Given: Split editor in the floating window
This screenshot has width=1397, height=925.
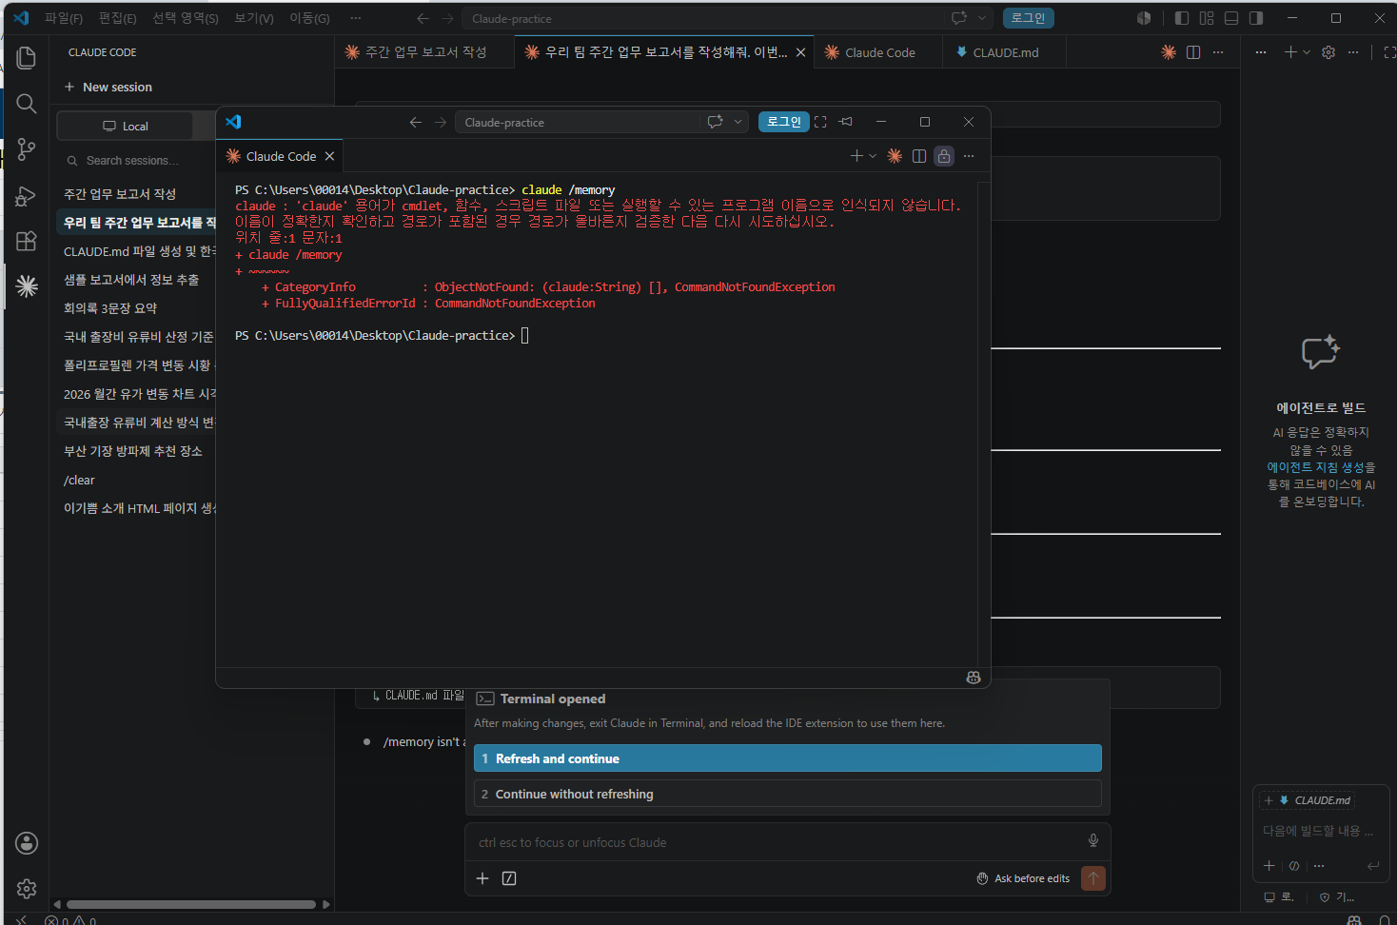Looking at the screenshot, I should tap(919, 156).
